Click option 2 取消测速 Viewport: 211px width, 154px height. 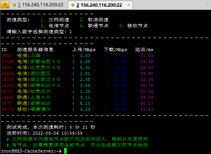click(x=94, y=20)
